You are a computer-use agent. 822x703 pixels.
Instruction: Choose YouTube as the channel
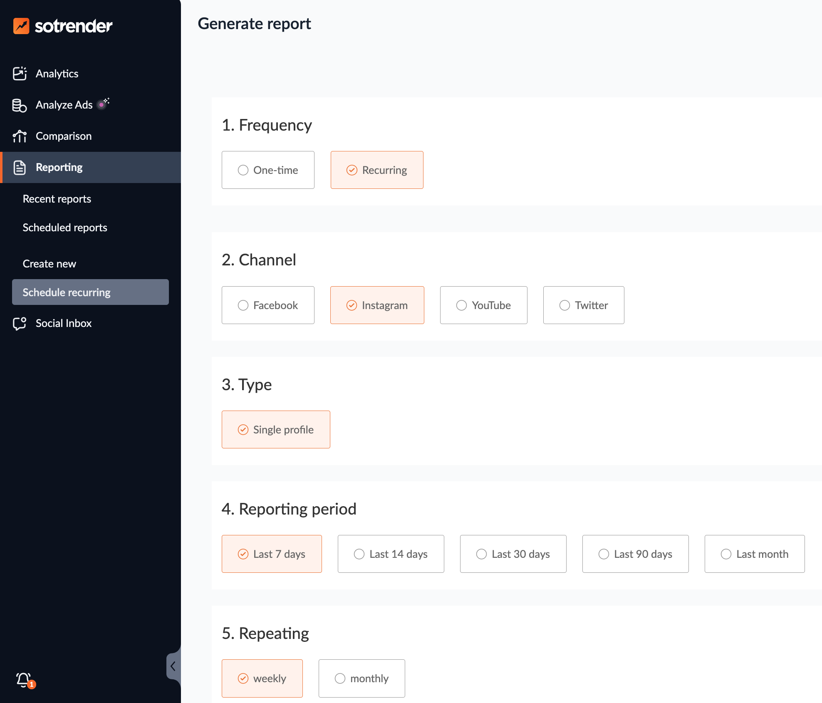click(484, 305)
